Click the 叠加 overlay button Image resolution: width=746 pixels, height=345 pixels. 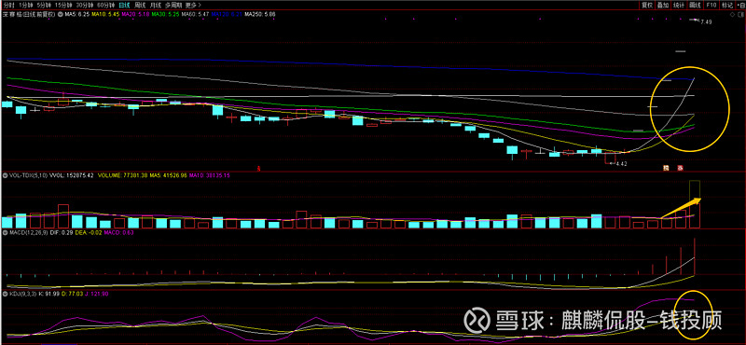662,5
